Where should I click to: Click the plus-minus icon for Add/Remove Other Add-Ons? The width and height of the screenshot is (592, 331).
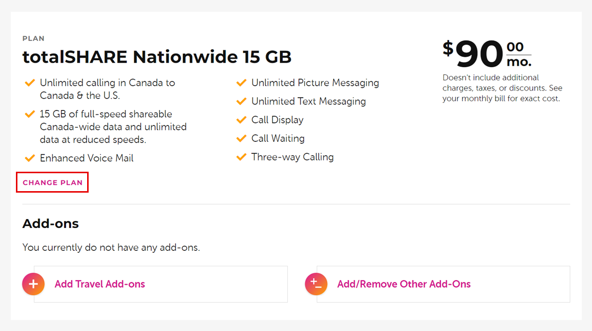pos(316,284)
